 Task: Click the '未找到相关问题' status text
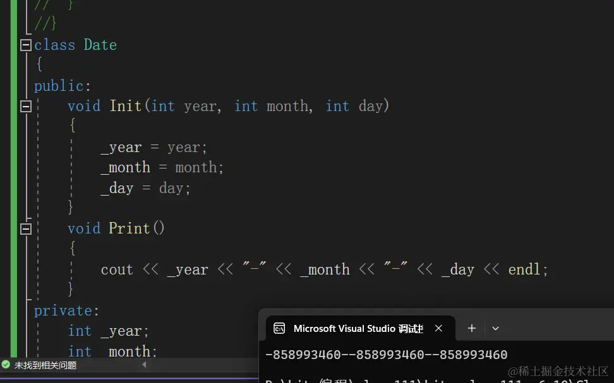(45, 365)
